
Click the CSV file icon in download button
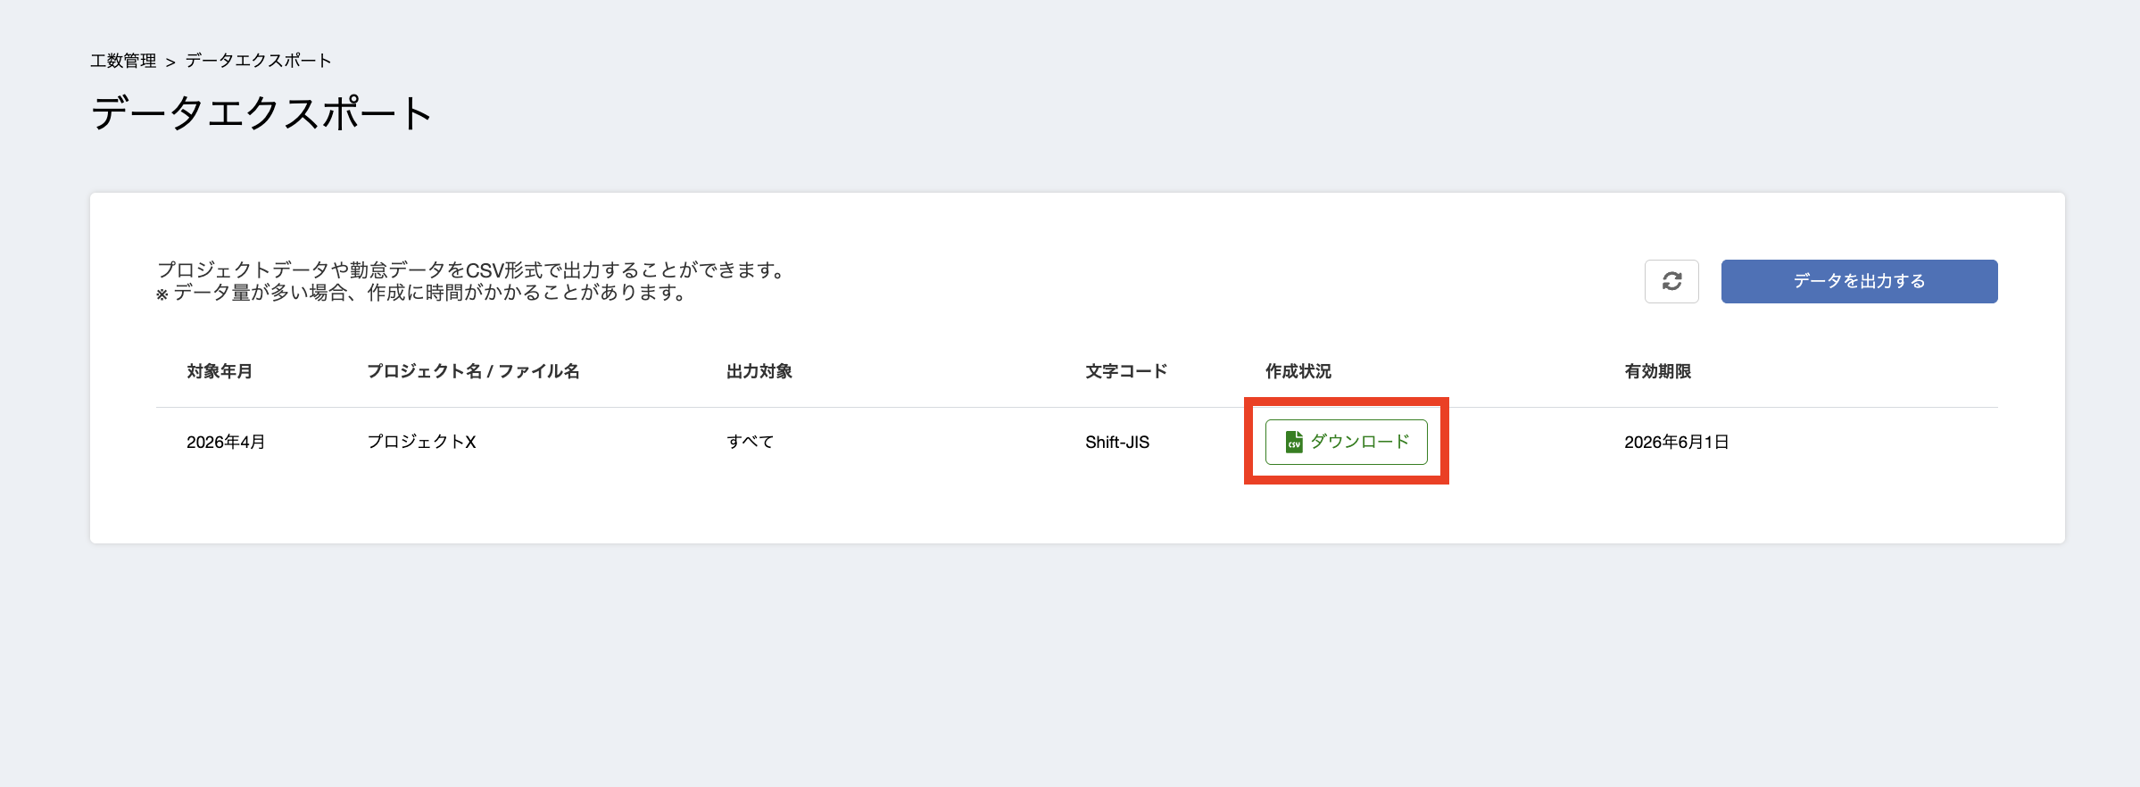1294,442
